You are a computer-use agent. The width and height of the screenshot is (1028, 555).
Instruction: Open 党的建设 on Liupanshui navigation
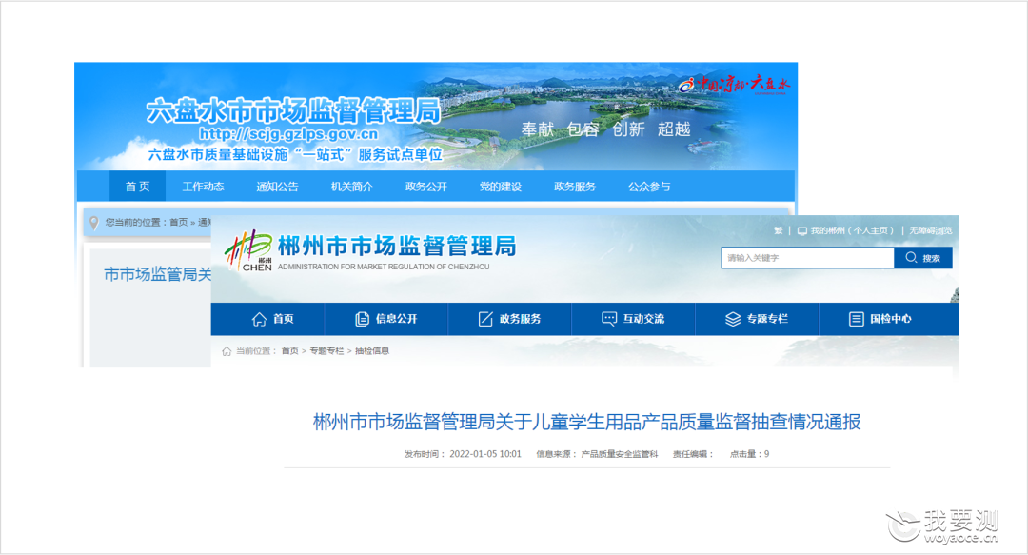coord(501,187)
